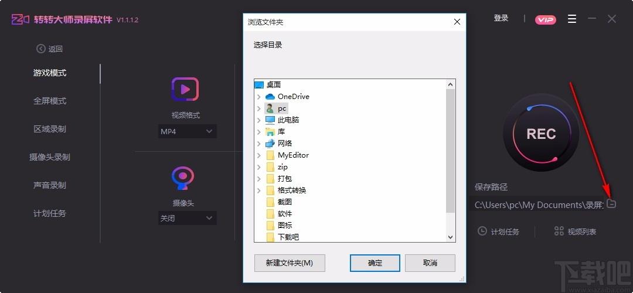Confirm with the 确定 button
633x293 pixels.
click(375, 263)
